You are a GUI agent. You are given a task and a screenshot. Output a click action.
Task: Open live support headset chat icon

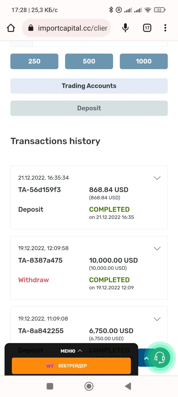click(160, 358)
